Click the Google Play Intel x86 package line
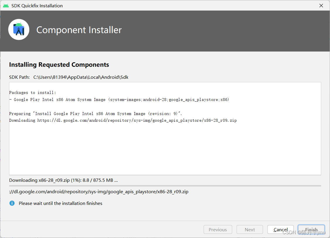Screen dimensions: 330x238 click(x=119, y=100)
